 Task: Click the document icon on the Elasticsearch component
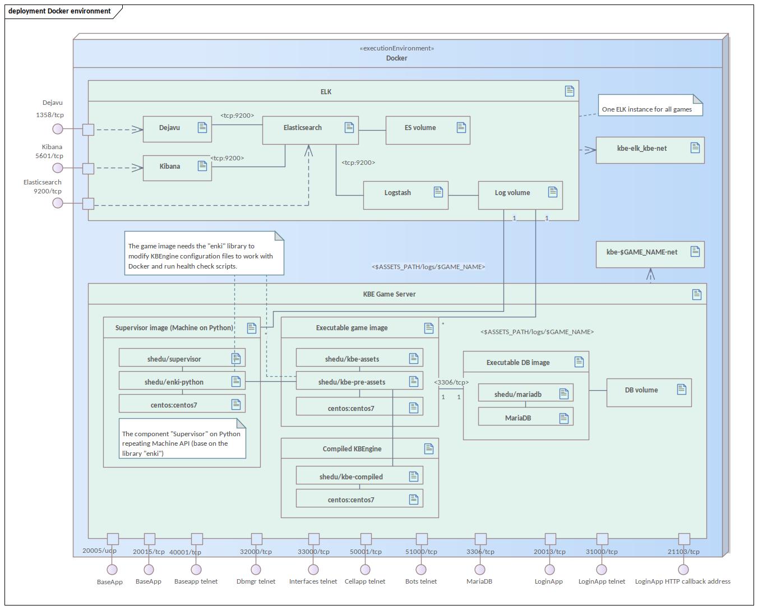tap(348, 128)
